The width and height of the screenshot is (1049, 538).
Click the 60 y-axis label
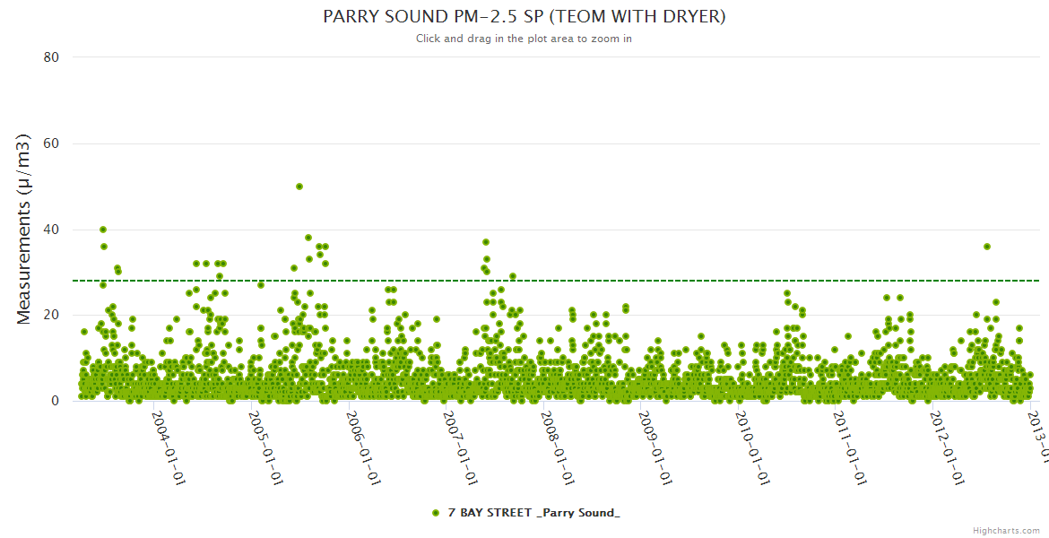(x=51, y=143)
